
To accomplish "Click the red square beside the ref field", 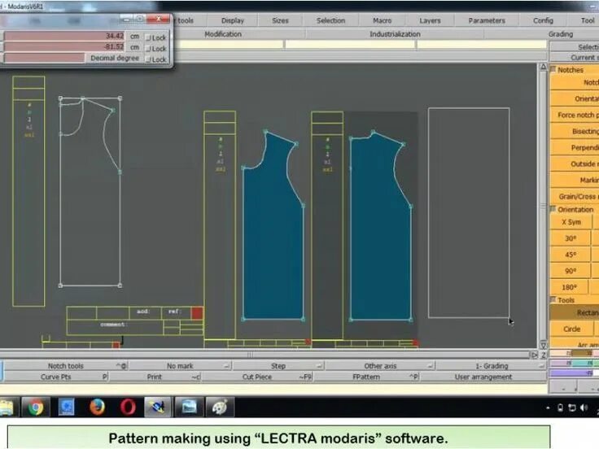I will (x=197, y=313).
